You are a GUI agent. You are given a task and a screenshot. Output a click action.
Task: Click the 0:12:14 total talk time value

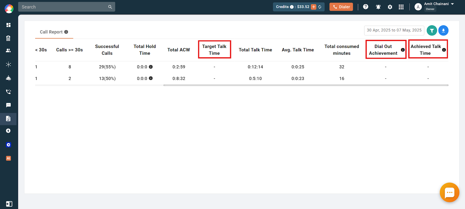[255, 67]
